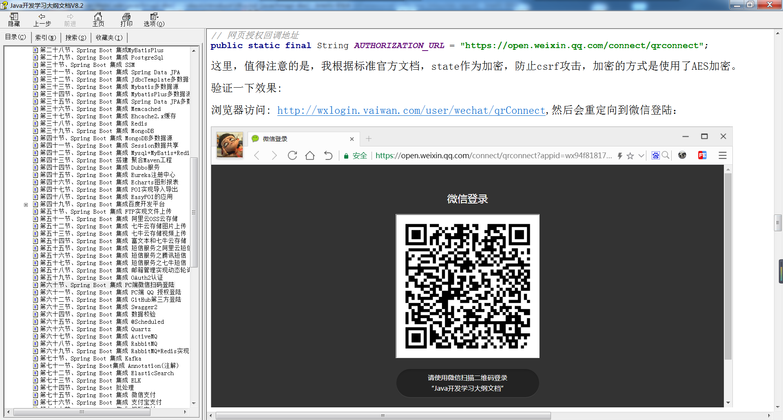Select 第七十三节 集成 ELK
The height and width of the screenshot is (420, 783).
[90, 380]
